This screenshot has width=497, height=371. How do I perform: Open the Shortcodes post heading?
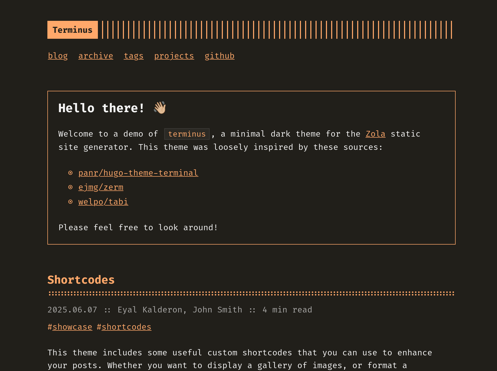81,280
